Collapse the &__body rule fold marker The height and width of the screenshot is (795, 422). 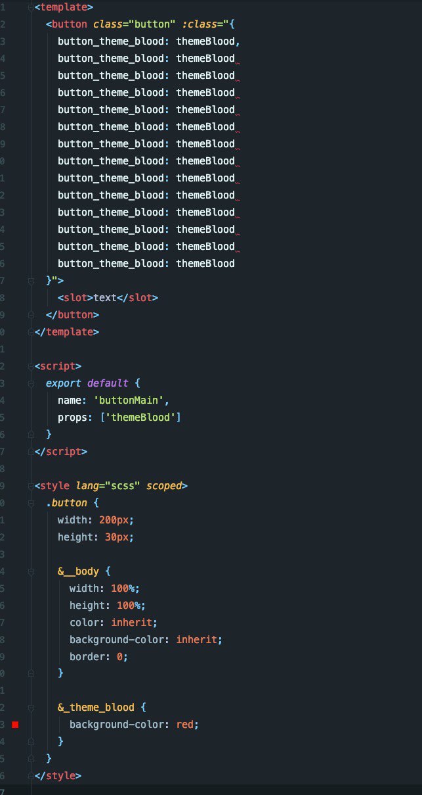tap(30, 571)
